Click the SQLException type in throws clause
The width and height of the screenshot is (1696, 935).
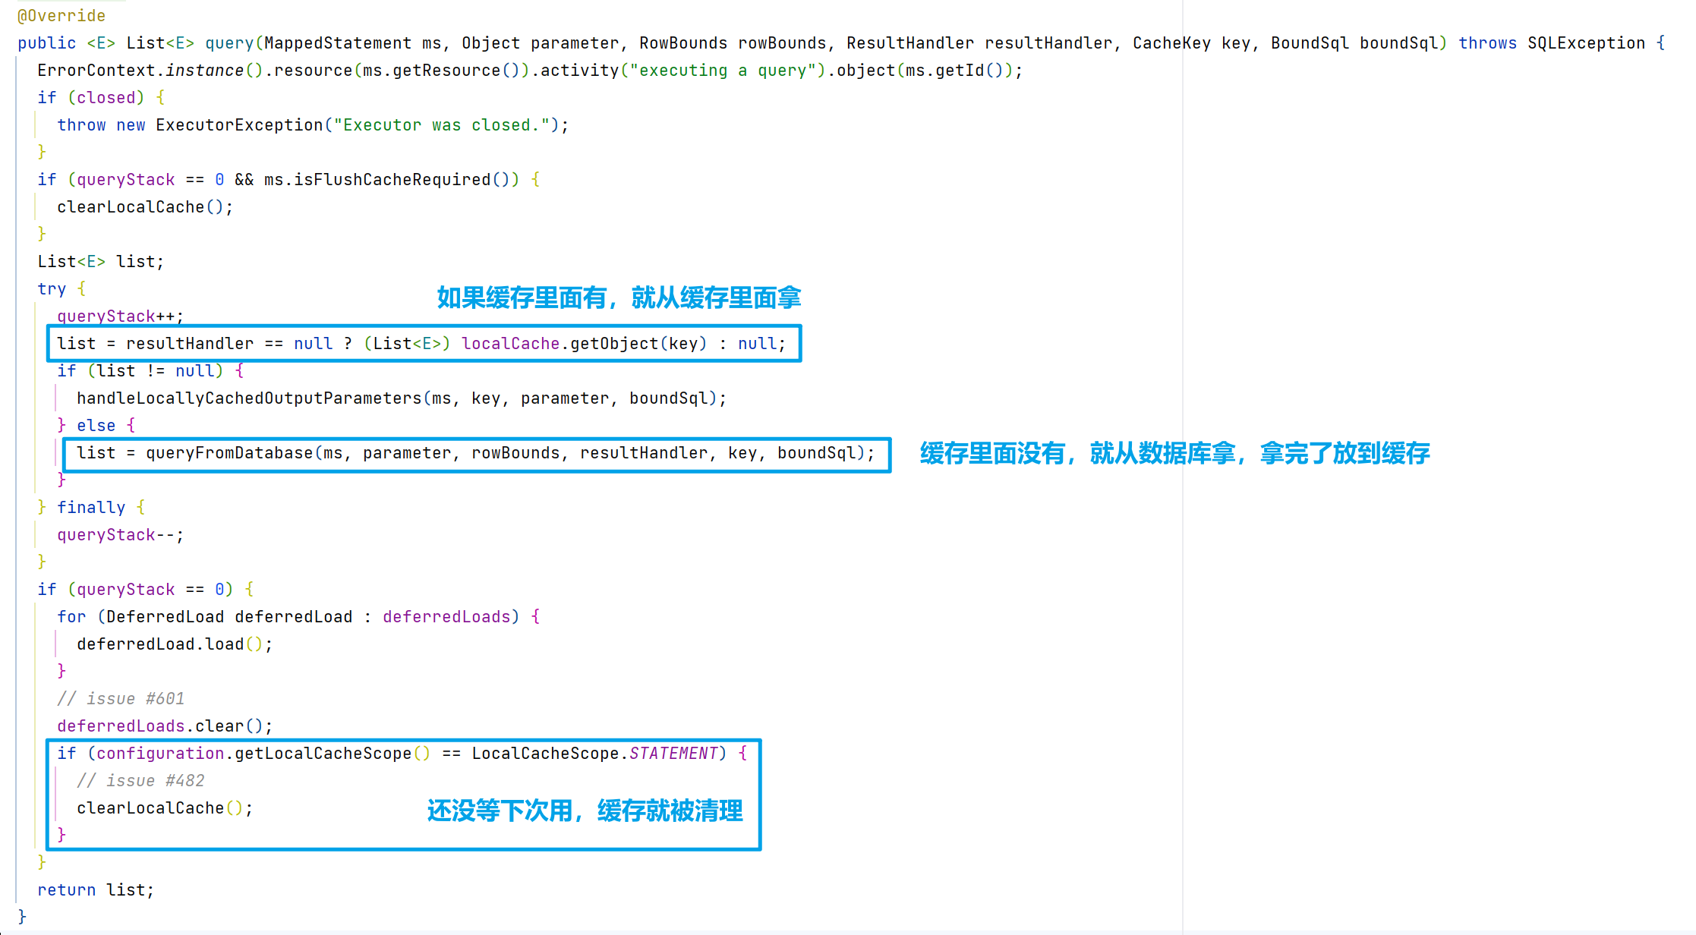(1586, 43)
